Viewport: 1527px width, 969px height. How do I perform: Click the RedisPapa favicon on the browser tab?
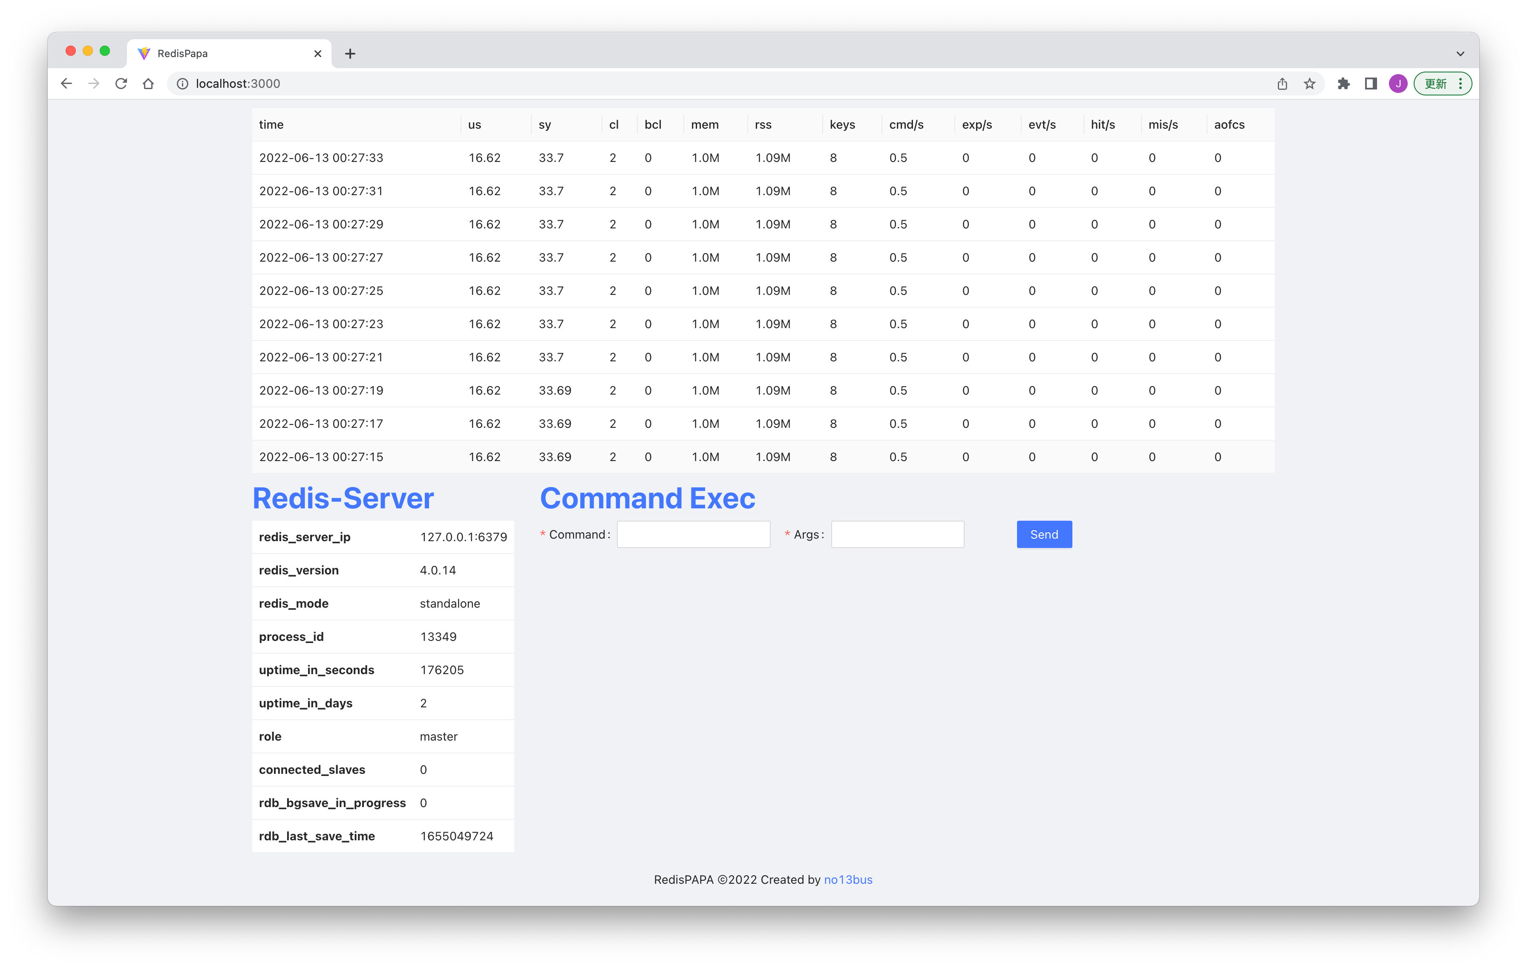(x=143, y=53)
